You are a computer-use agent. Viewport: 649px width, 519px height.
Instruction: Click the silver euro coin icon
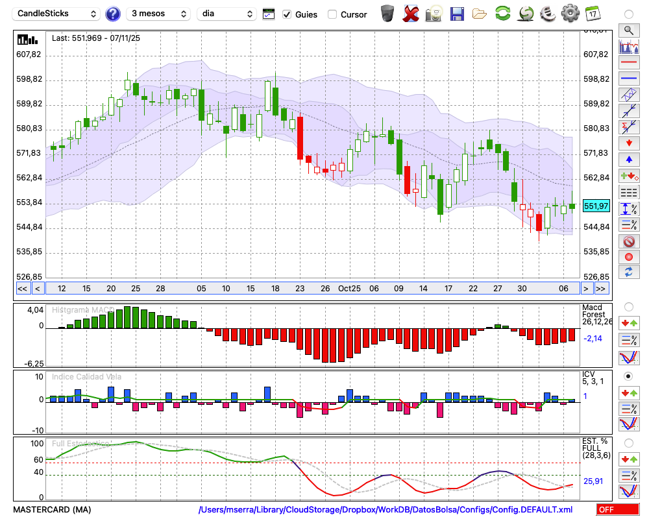pos(548,14)
